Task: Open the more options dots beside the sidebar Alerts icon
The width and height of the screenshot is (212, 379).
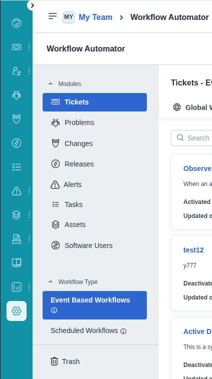Action: point(29,191)
